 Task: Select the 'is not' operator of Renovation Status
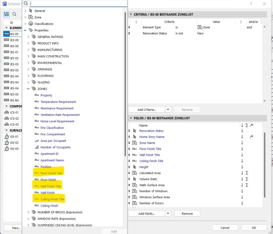tap(179, 33)
